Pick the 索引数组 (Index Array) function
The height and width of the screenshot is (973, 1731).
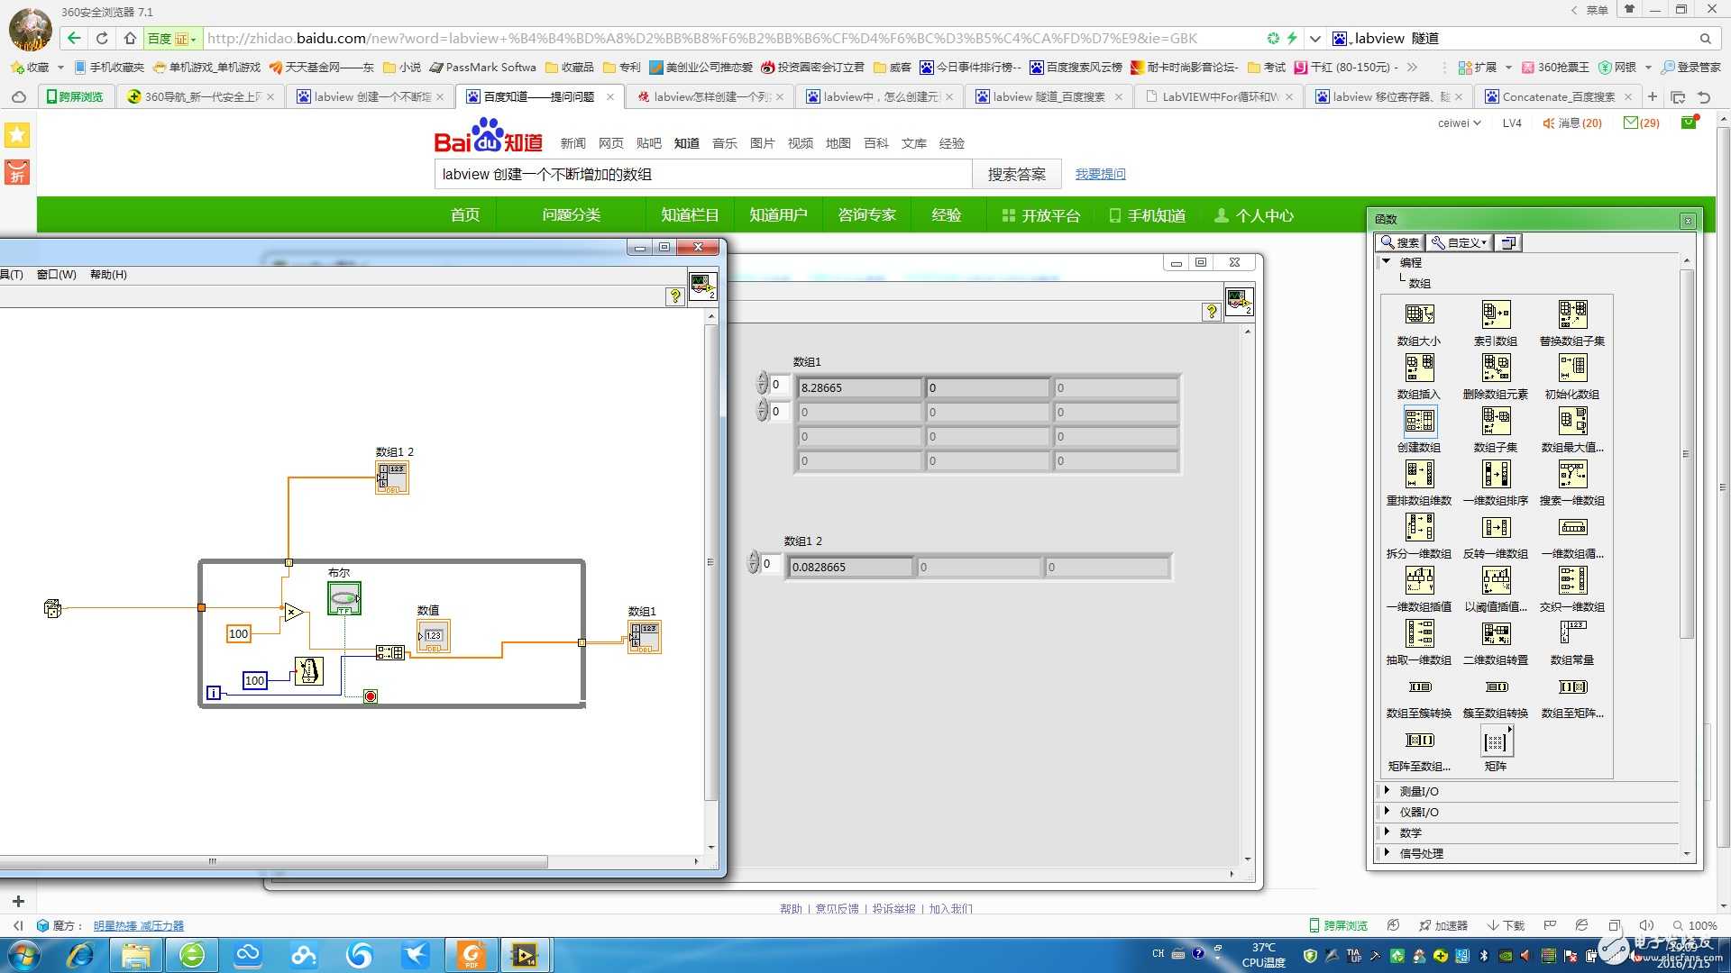click(1496, 314)
